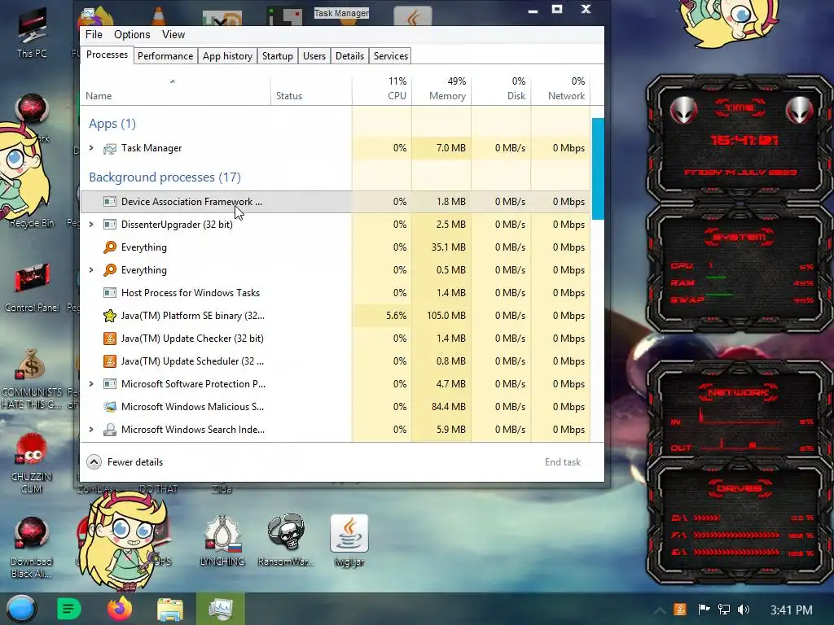This screenshot has height=625, width=834.
Task: Sort processes by Memory column
Action: 441,90
